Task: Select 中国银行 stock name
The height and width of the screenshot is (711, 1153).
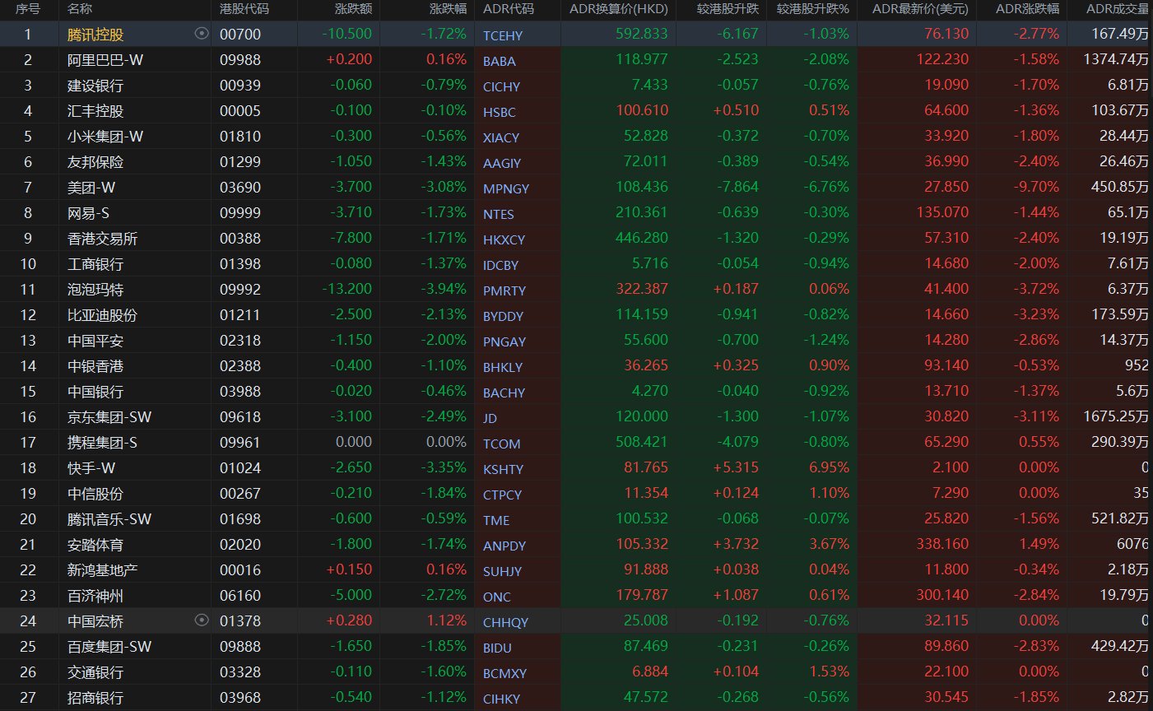Action: [95, 392]
